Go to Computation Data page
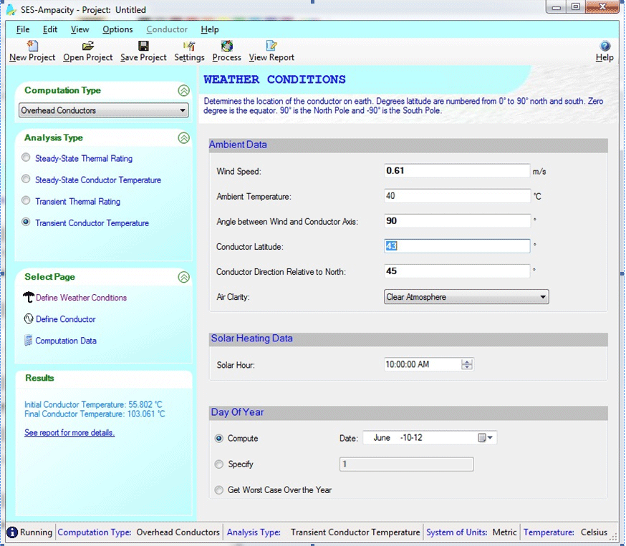Screen dimensions: 626x546 tap(66, 341)
